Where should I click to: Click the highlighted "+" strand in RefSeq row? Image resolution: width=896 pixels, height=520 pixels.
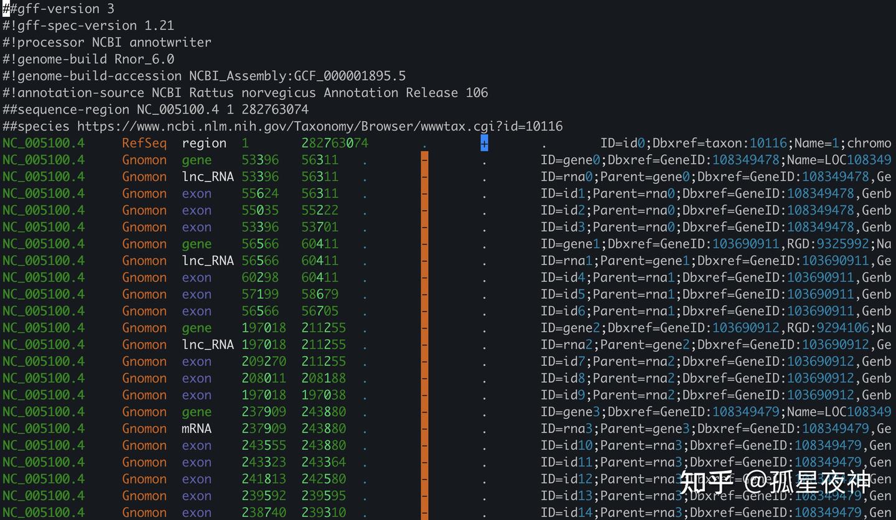(484, 143)
